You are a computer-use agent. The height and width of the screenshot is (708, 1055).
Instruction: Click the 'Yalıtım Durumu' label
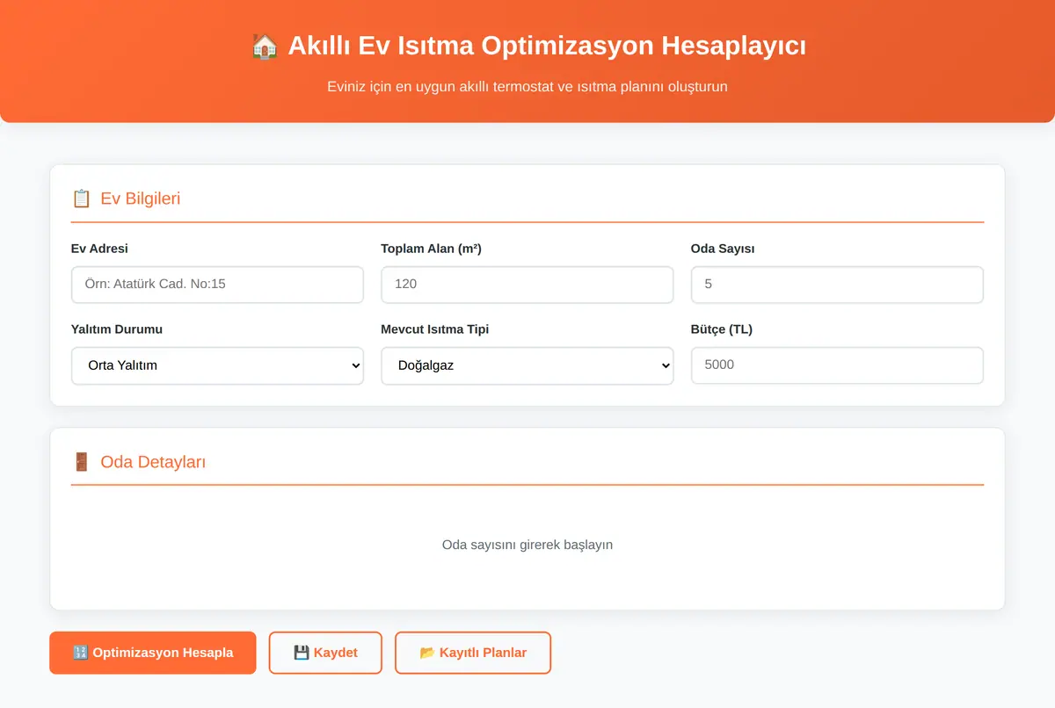pyautogui.click(x=117, y=329)
